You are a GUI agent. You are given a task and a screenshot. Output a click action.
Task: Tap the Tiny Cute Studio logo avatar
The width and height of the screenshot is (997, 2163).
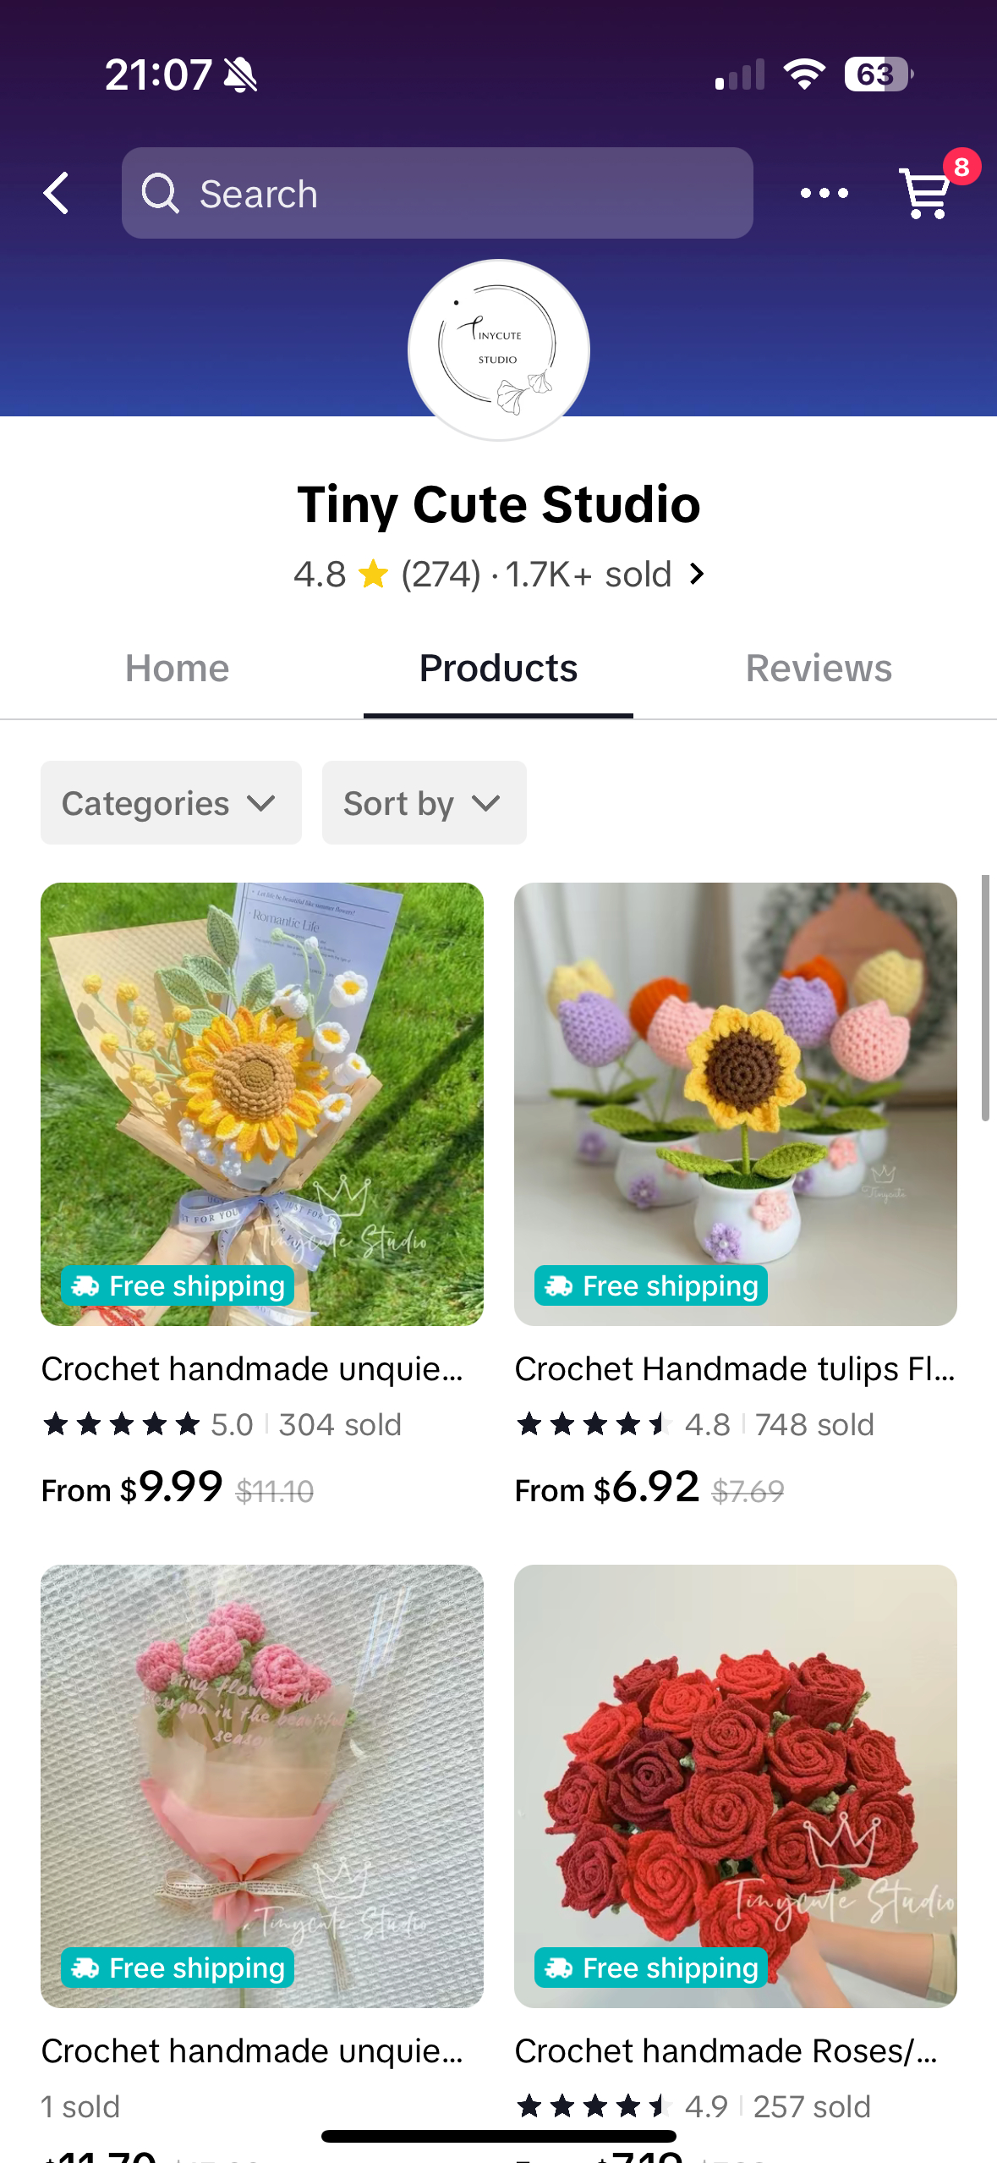(498, 349)
